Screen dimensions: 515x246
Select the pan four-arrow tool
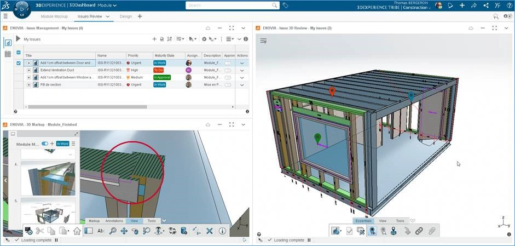point(124,231)
